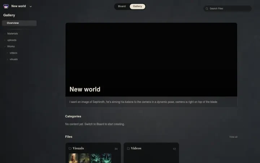Click the Videos count 12
The width and height of the screenshot is (260, 163).
click(x=174, y=149)
